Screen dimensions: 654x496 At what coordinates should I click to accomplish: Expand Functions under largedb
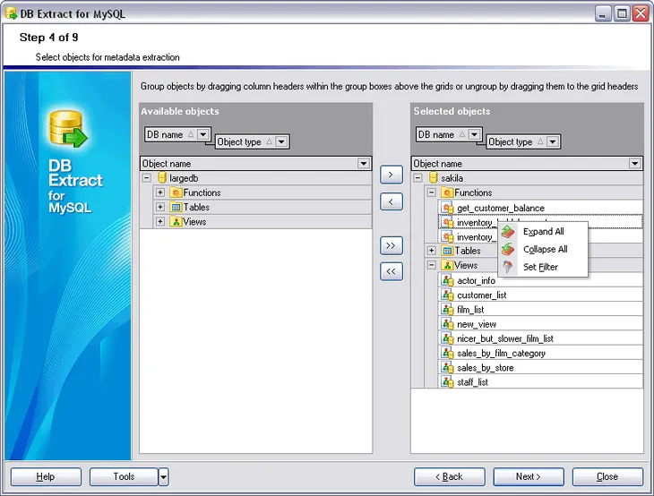[160, 192]
